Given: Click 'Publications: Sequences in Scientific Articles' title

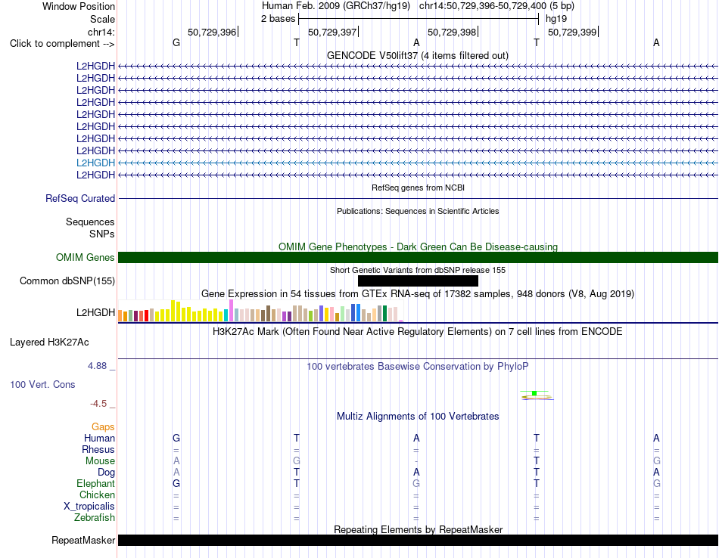Looking at the screenshot, I should pos(418,211).
